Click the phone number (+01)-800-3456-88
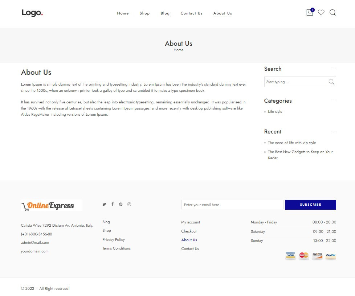 tap(36, 234)
